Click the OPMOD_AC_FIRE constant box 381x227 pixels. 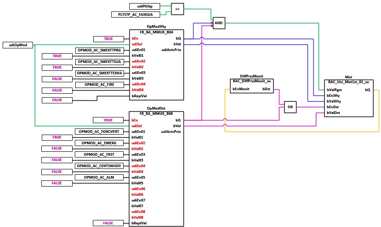pos(99,84)
